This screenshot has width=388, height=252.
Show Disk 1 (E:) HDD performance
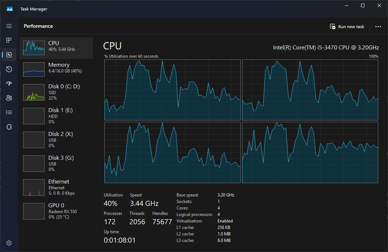tap(56, 116)
